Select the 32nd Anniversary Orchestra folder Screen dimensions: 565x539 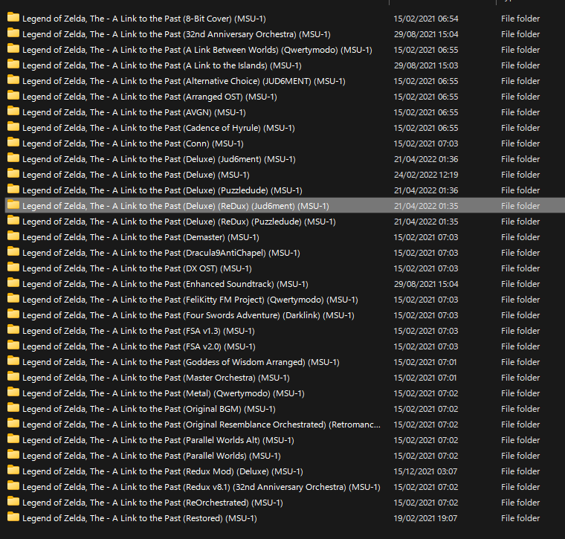pos(176,34)
